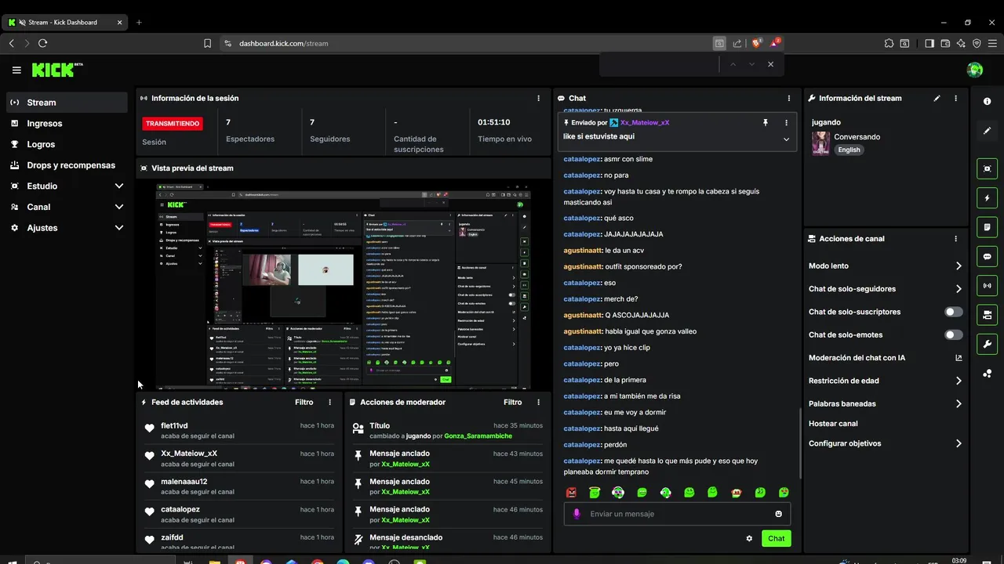The width and height of the screenshot is (1004, 564).
Task: Click Xx_Mateiow_xX in pinned message header
Action: [x=645, y=123]
